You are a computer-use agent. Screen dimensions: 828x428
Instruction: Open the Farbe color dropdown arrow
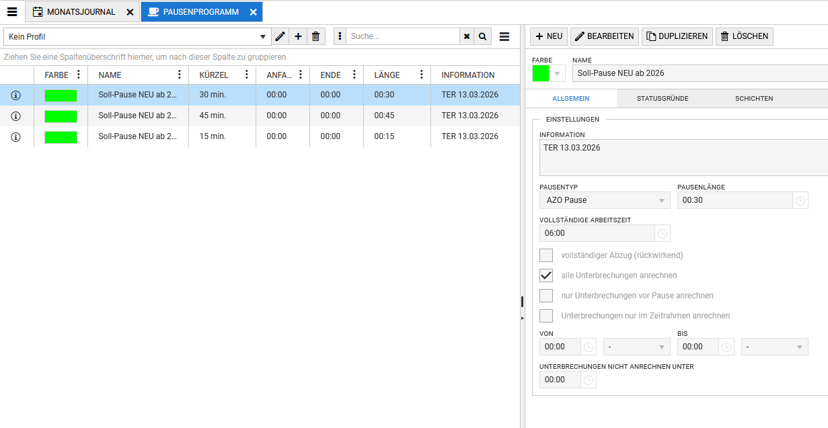click(557, 73)
